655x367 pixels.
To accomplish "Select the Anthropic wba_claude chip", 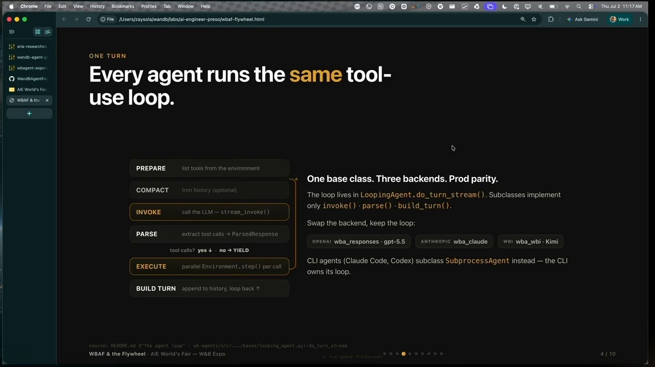I will pos(454,241).
